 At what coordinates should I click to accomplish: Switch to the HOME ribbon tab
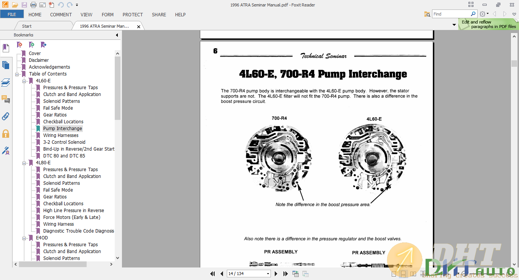click(35, 14)
